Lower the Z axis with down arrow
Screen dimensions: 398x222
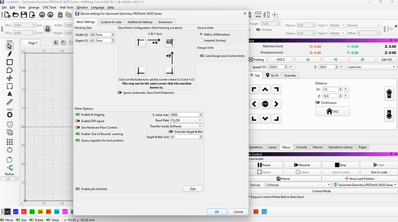pyautogui.click(x=389, y=114)
